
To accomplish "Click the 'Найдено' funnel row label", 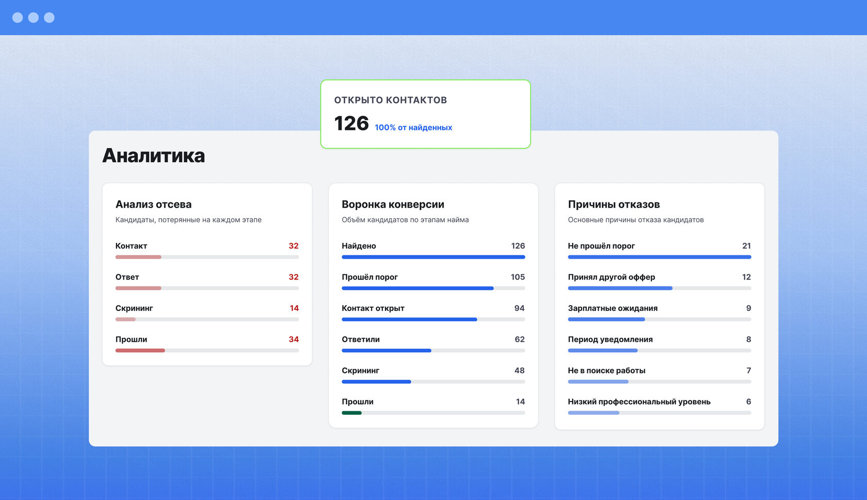I will pyautogui.click(x=359, y=246).
